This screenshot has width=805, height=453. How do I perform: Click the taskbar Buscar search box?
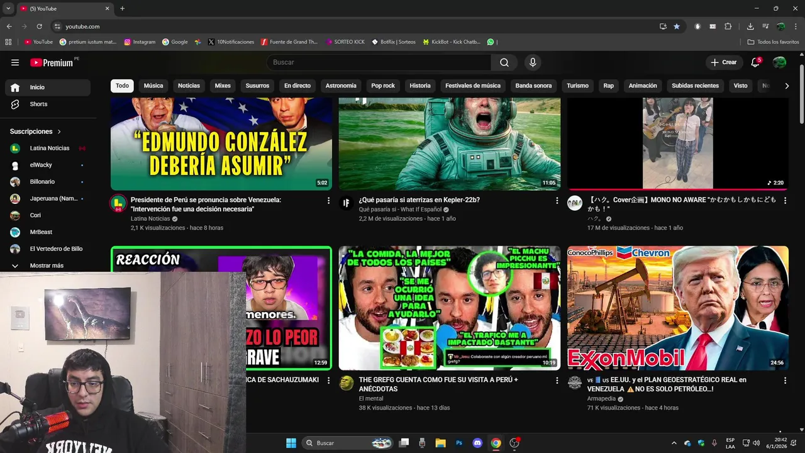click(348, 443)
